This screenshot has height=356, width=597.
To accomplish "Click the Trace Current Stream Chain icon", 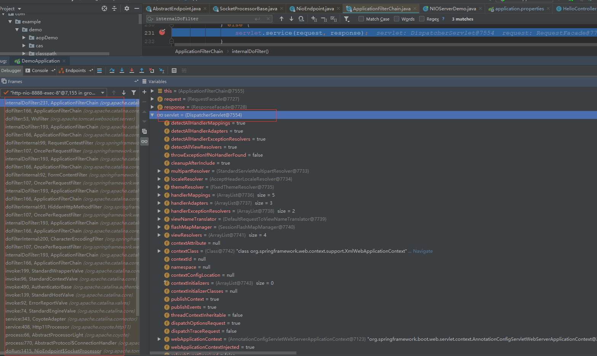I will pos(184,71).
